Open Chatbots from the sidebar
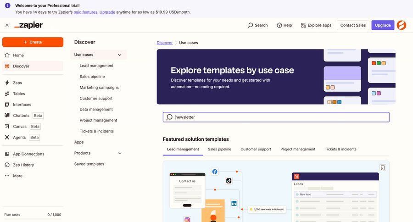Image resolution: width=413 pixels, height=222 pixels. [33, 116]
